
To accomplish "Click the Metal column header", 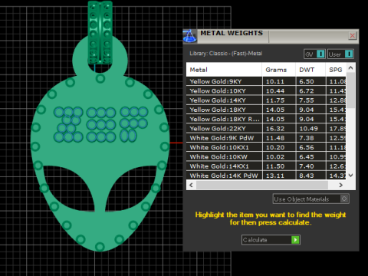I will pos(224,70).
